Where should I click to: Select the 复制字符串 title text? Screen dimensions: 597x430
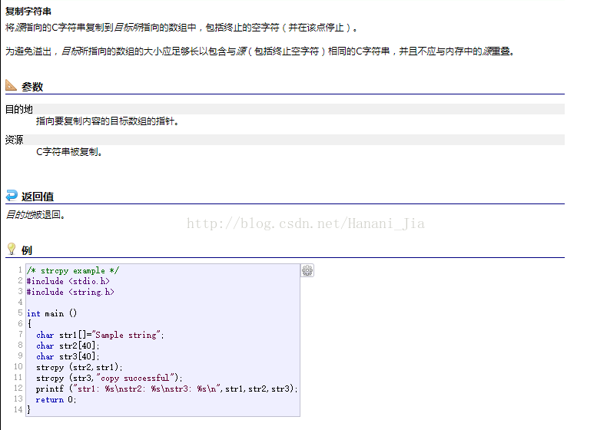28,11
